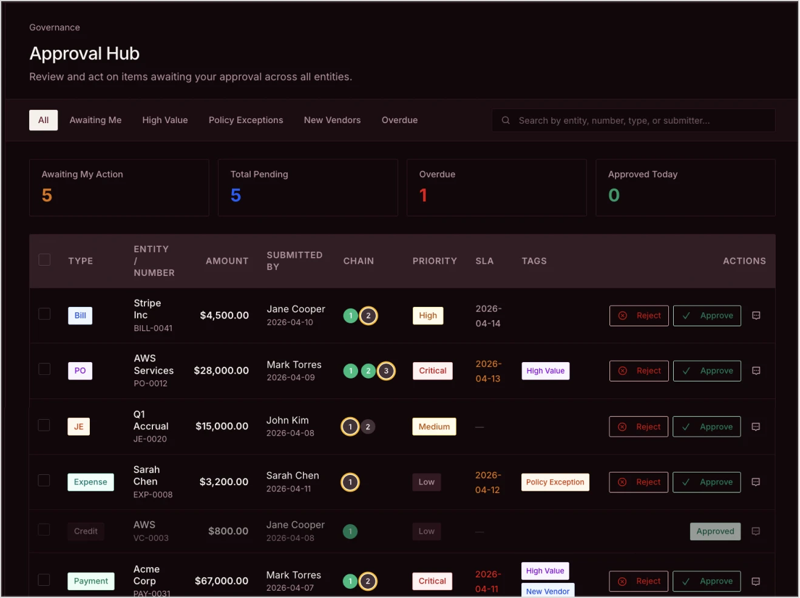The image size is (800, 598).
Task: Click chain step 3 circle for AWS Services
Action: [386, 371]
